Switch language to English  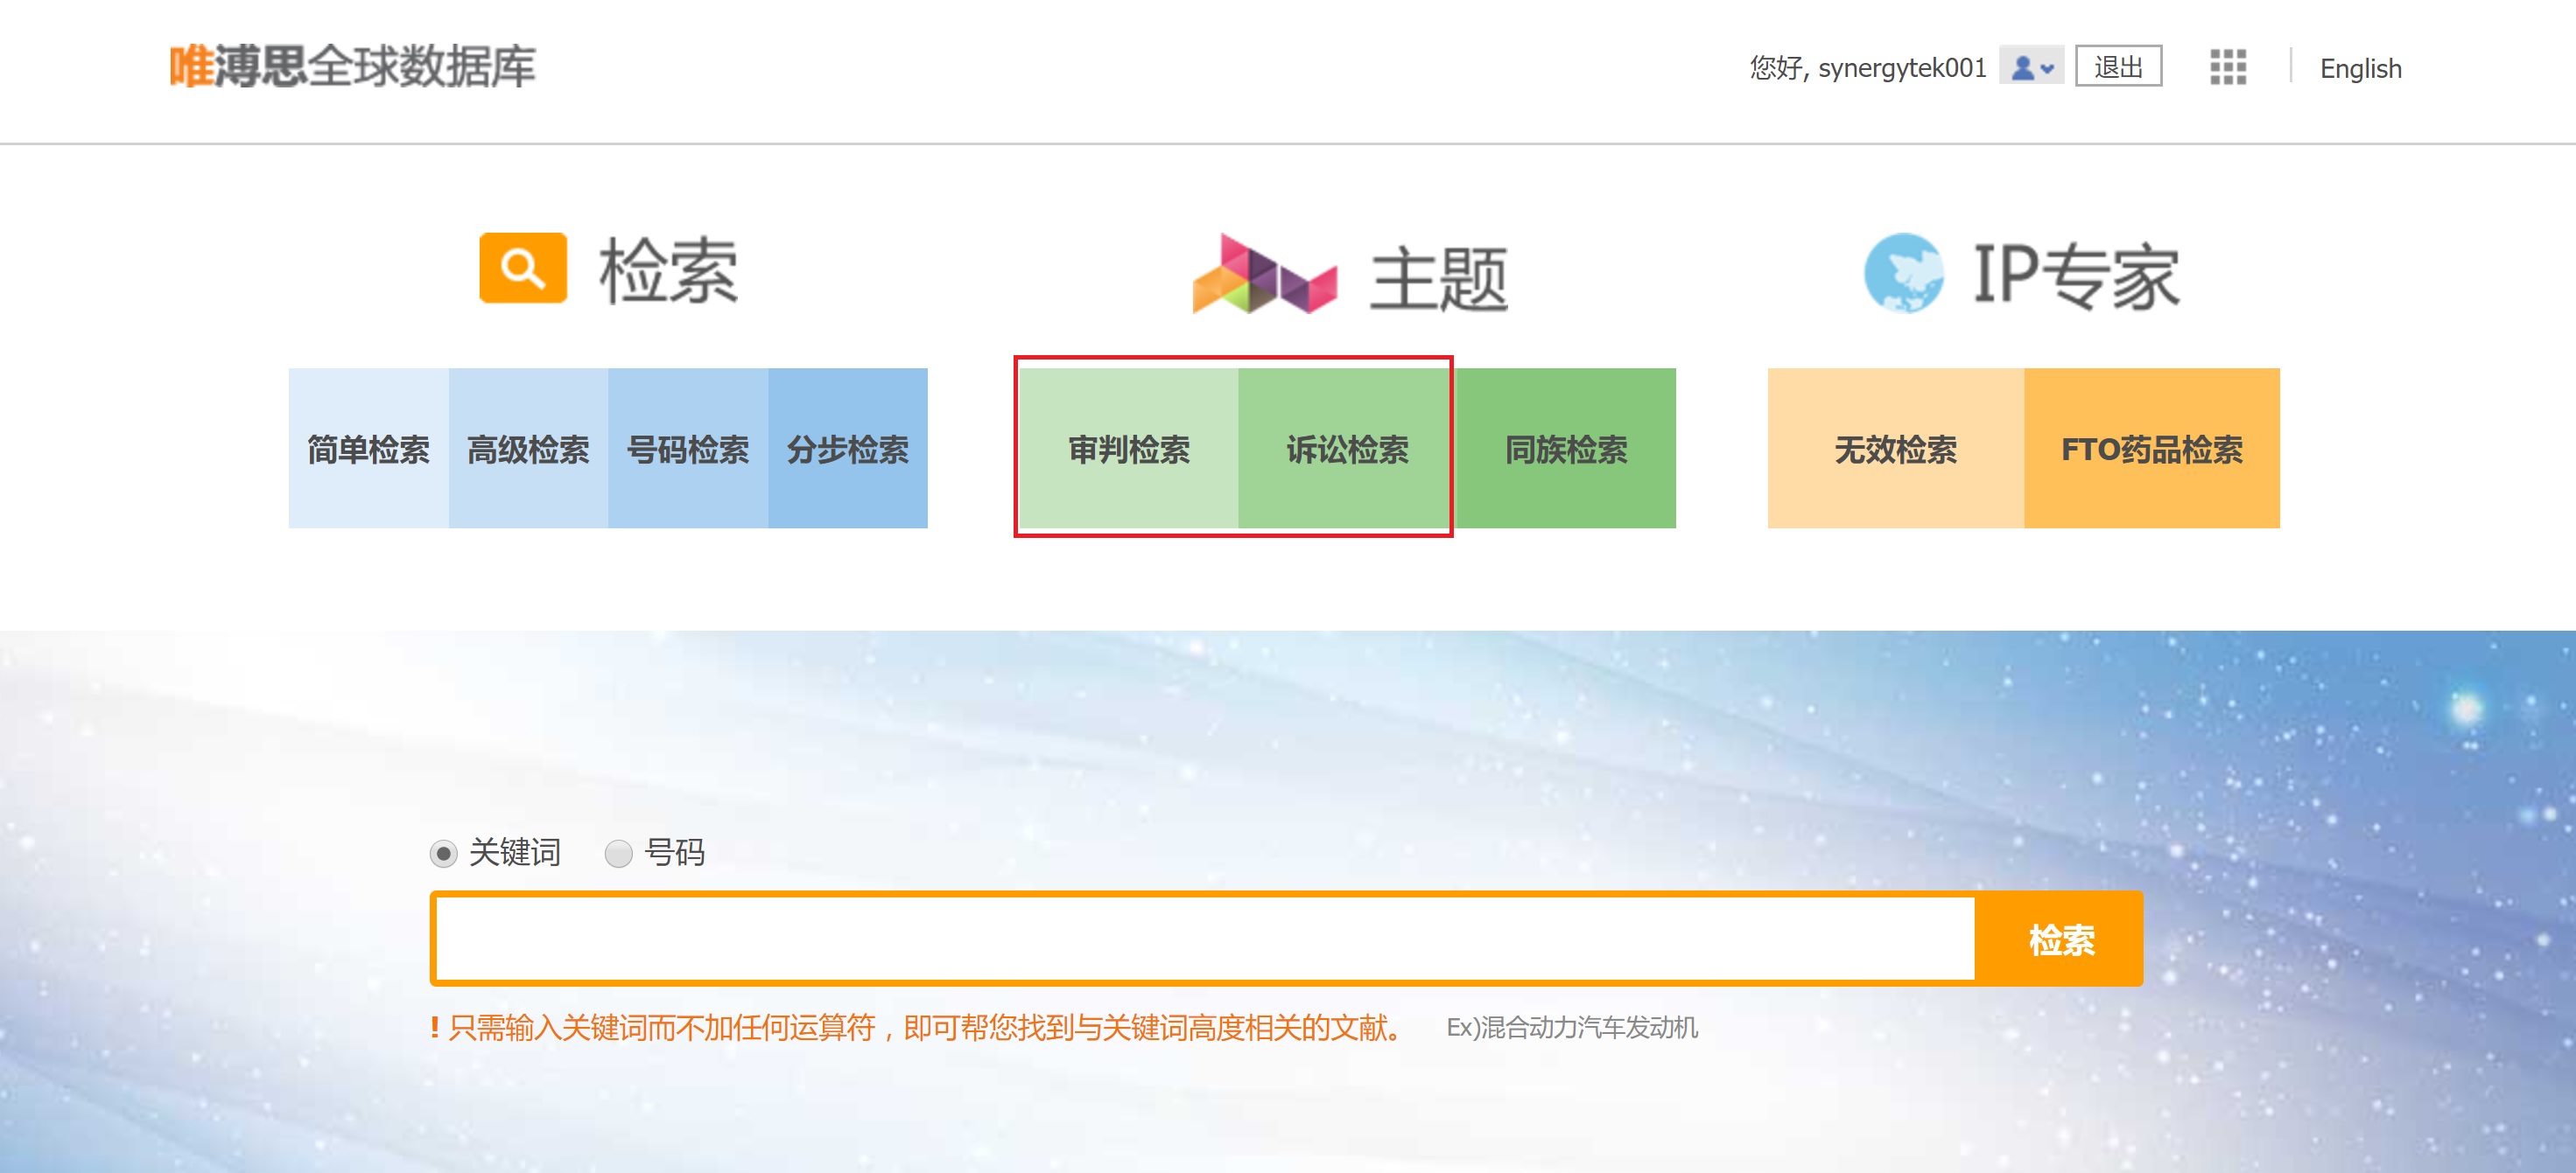2359,69
